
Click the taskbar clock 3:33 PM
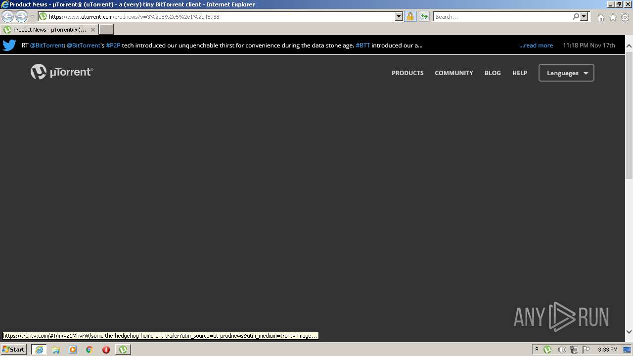[x=607, y=350]
